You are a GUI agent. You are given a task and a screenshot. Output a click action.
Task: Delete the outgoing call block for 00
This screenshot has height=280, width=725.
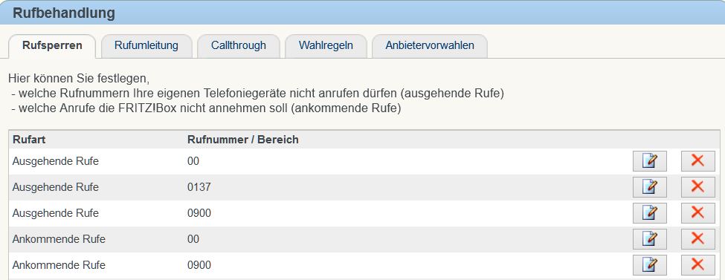697,161
